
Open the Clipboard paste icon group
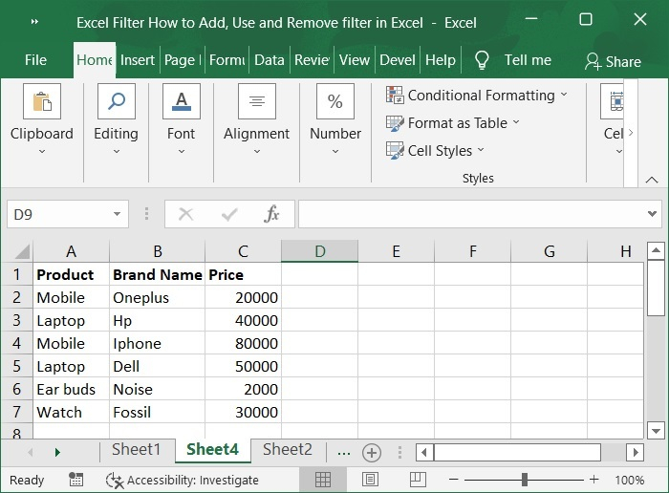[42, 102]
